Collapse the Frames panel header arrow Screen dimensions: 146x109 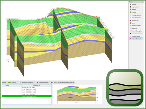(142, 2)
